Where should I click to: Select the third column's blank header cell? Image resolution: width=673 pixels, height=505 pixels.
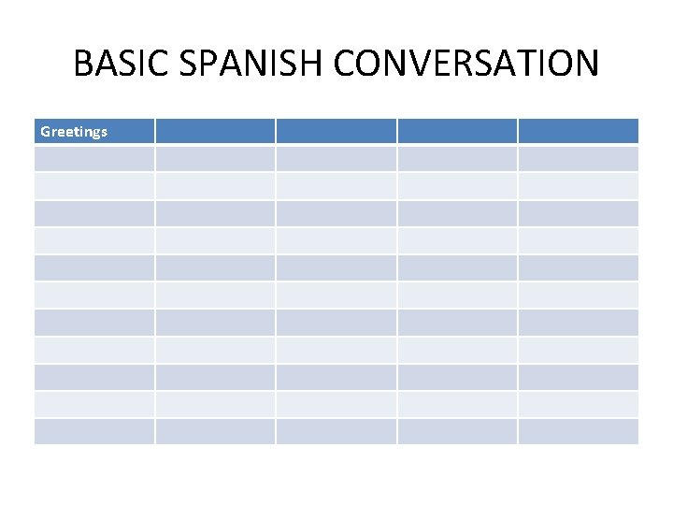(x=336, y=131)
